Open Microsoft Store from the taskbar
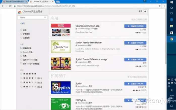This screenshot has height=110, width=176. click(x=171, y=33)
